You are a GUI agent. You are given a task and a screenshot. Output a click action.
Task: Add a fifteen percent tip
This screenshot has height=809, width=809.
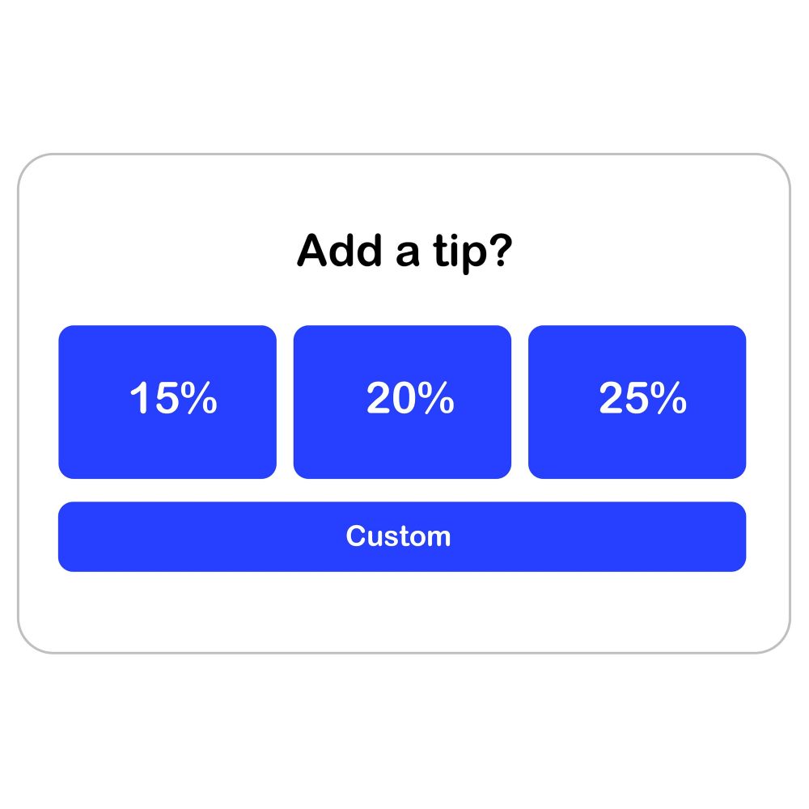(x=167, y=402)
